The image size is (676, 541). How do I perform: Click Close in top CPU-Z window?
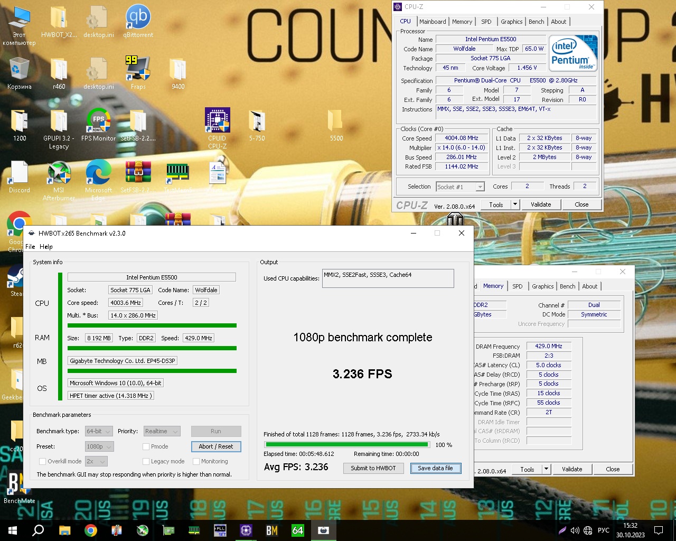pyautogui.click(x=581, y=204)
